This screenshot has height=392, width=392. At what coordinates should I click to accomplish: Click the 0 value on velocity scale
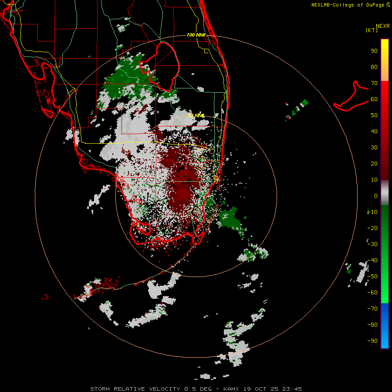(376, 196)
